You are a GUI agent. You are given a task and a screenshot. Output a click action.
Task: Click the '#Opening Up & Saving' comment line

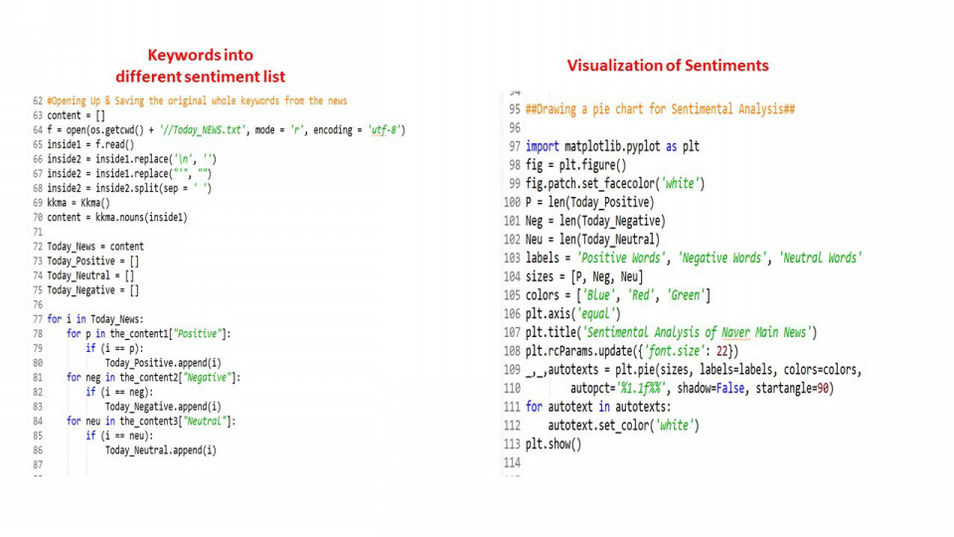tap(197, 100)
